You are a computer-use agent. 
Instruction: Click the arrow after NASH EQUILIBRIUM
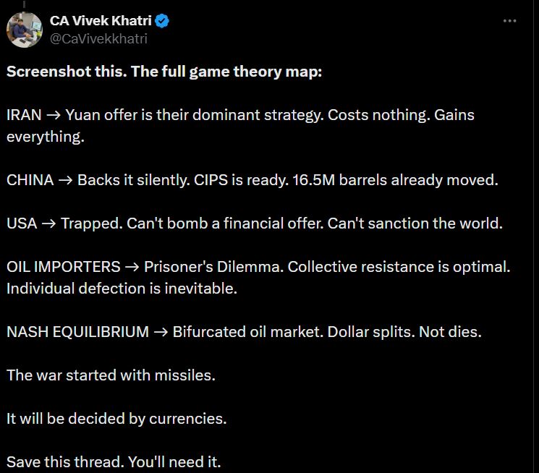click(x=160, y=333)
